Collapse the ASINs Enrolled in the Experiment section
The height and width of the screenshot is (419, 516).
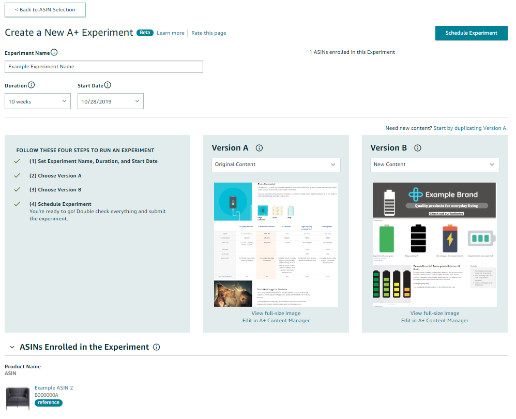pyautogui.click(x=12, y=347)
